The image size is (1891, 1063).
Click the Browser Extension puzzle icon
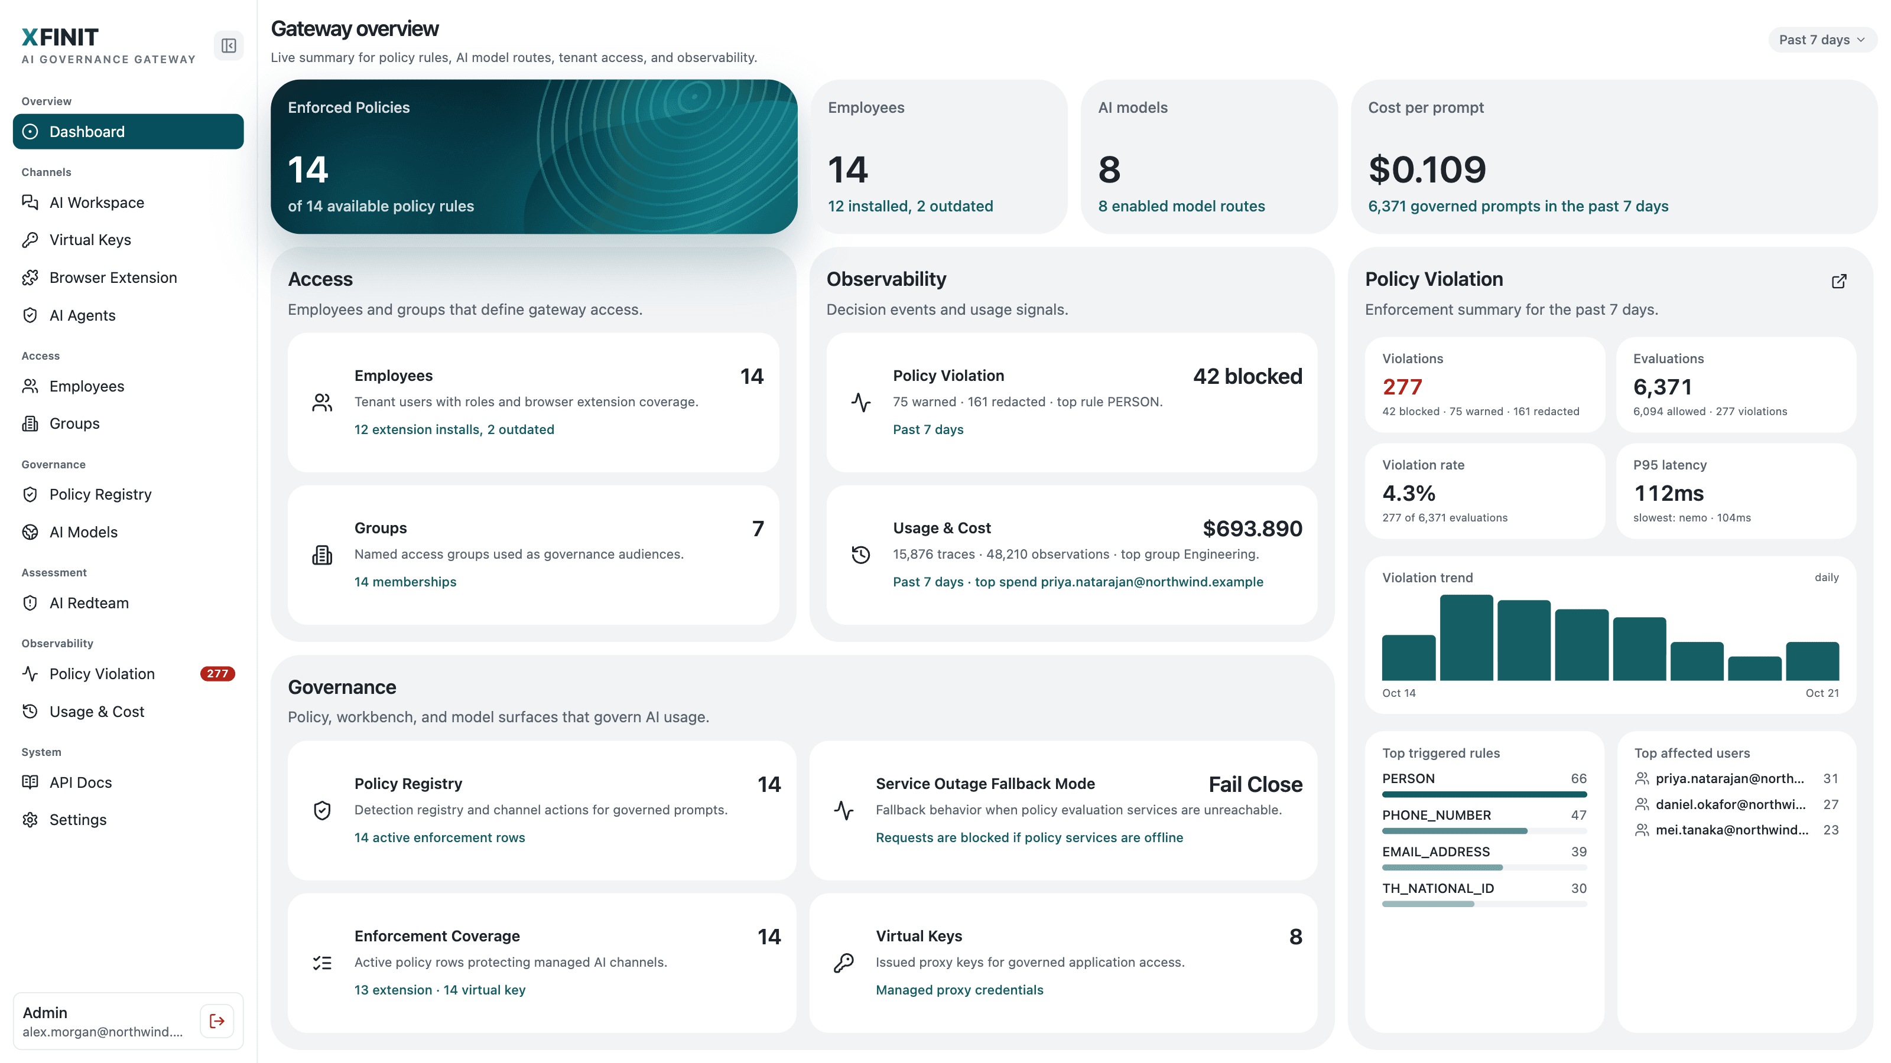point(30,278)
